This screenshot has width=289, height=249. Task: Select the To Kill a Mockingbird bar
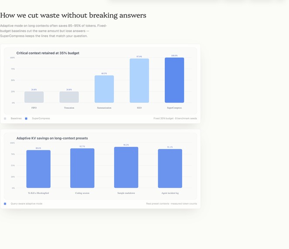(x=38, y=169)
